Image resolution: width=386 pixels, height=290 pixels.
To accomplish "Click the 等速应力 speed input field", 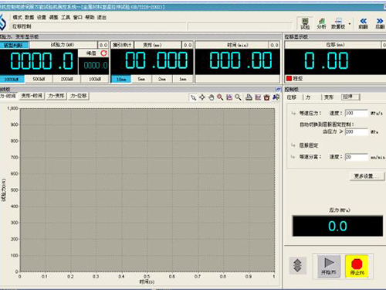I will (357, 113).
